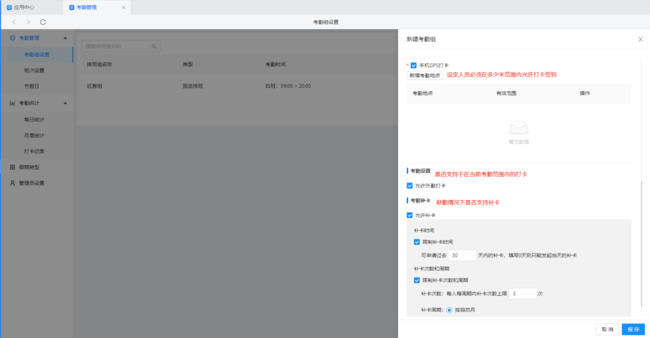This screenshot has height=338, width=650.
Task: Collapse the 考勤统计 menu section
Action: click(x=65, y=103)
